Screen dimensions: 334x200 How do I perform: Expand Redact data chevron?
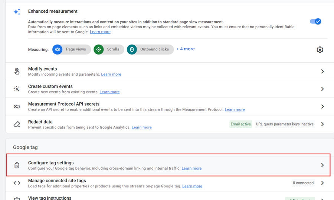click(x=322, y=124)
